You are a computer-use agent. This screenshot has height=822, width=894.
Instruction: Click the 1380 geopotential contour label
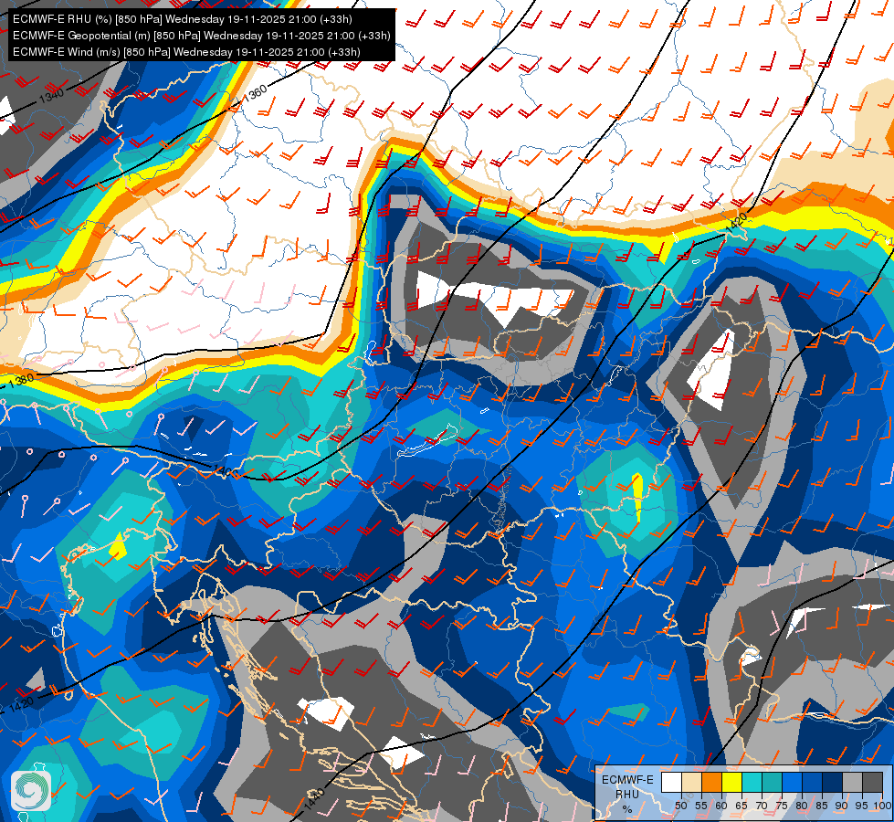22,379
